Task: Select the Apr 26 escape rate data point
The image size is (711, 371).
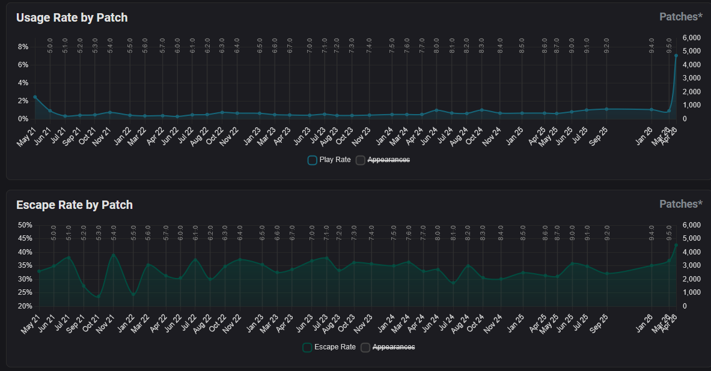Action: click(x=676, y=245)
